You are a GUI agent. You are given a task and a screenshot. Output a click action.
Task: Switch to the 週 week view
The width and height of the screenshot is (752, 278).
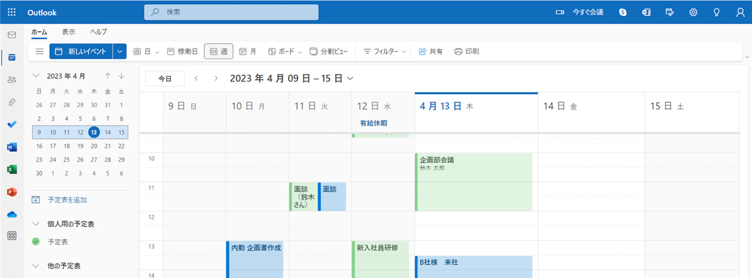click(x=218, y=51)
